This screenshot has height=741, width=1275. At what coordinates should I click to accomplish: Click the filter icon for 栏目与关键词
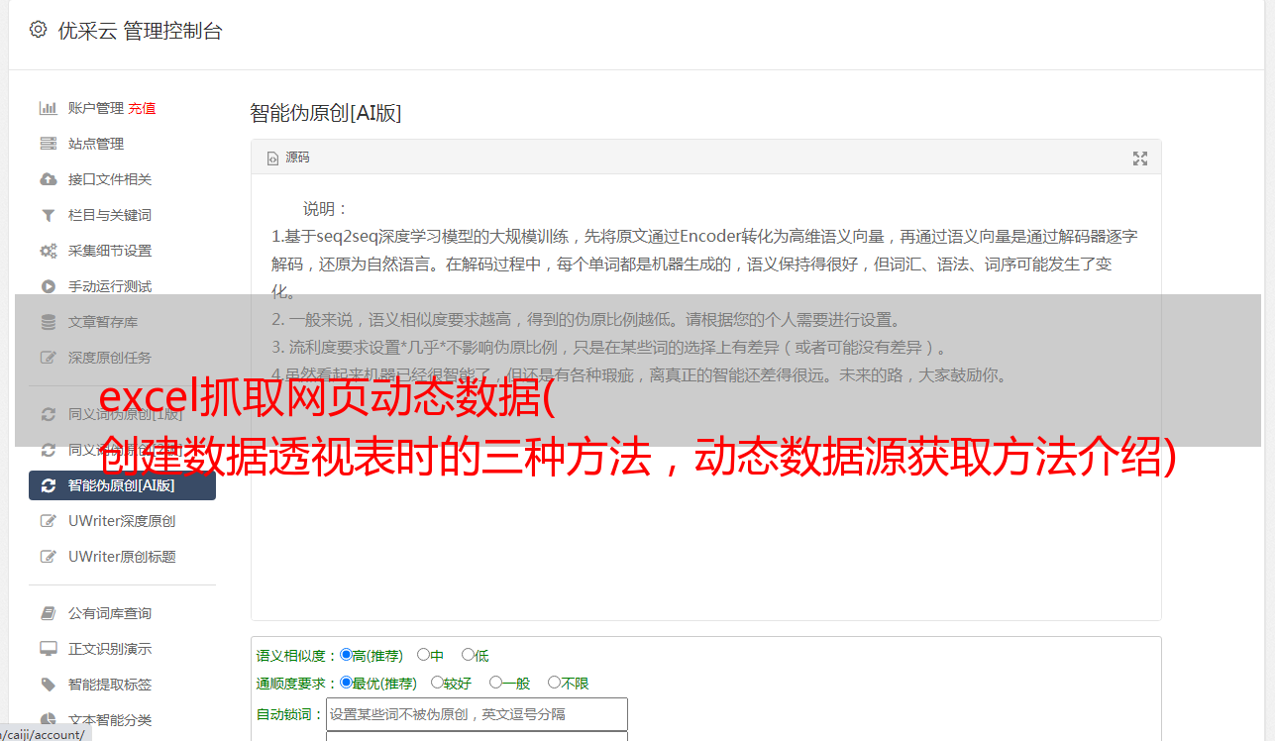[48, 215]
